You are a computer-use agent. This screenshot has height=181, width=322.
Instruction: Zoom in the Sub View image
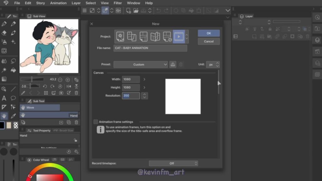pyautogui.click(x=68, y=80)
